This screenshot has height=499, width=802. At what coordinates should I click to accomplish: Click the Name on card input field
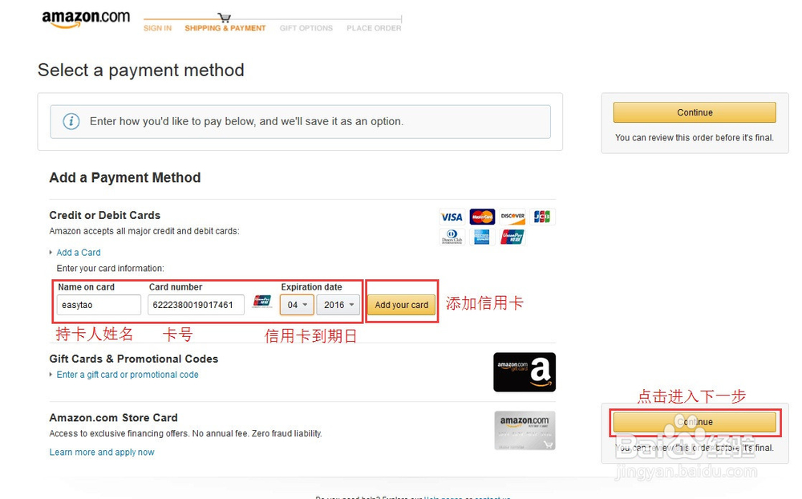99,305
